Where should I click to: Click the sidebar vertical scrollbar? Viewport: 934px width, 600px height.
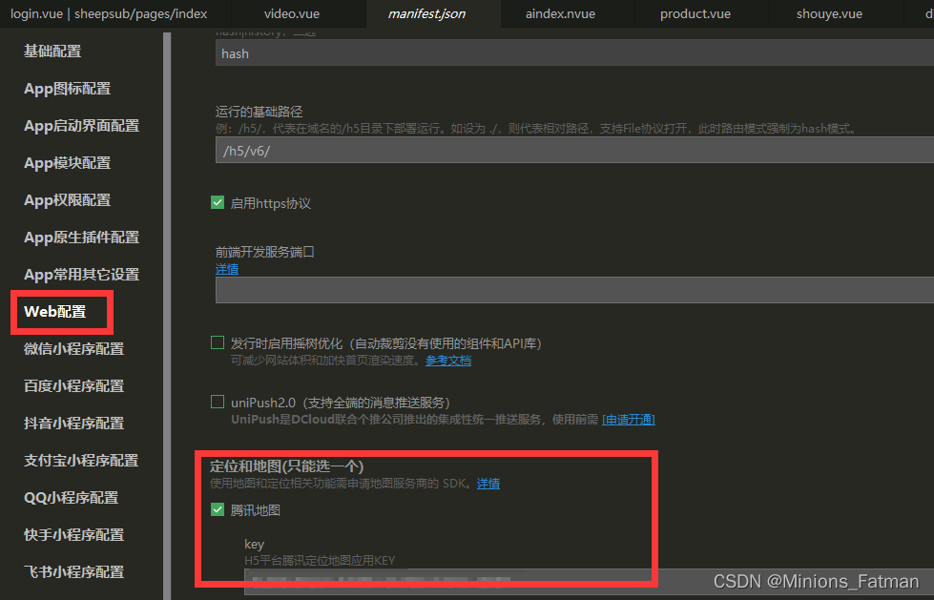[167, 316]
